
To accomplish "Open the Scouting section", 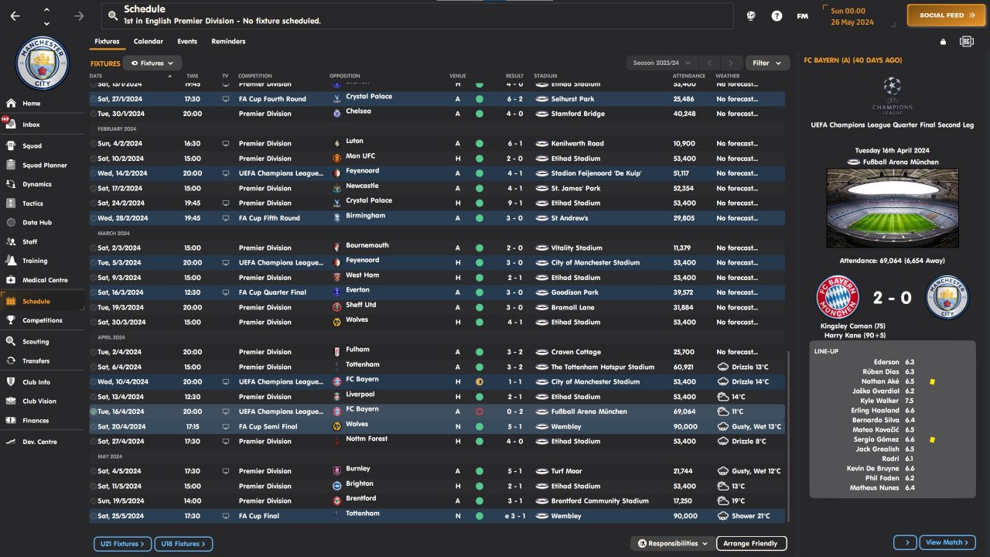I will click(36, 341).
